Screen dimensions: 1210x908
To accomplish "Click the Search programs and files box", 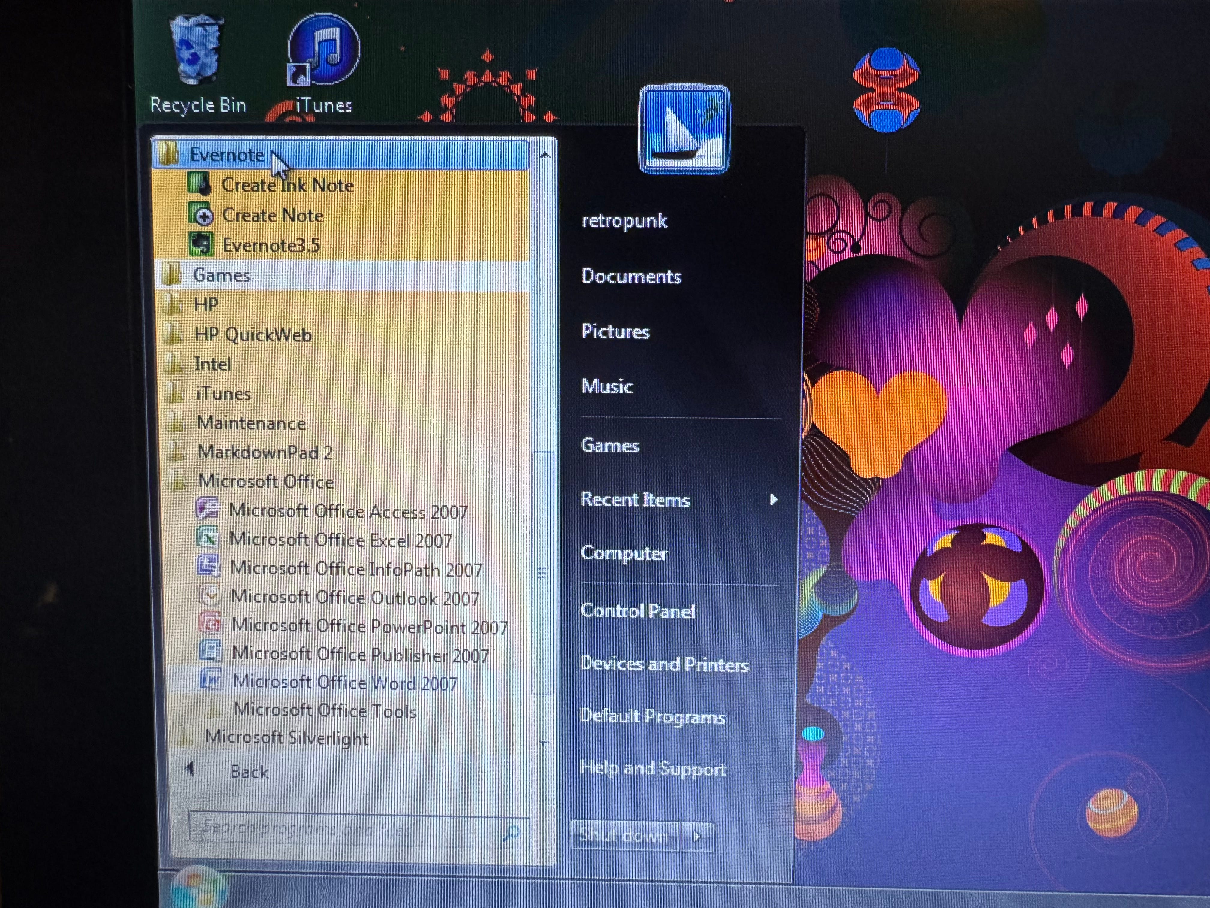I will [x=360, y=828].
